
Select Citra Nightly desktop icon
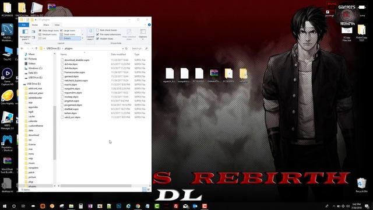(7, 97)
